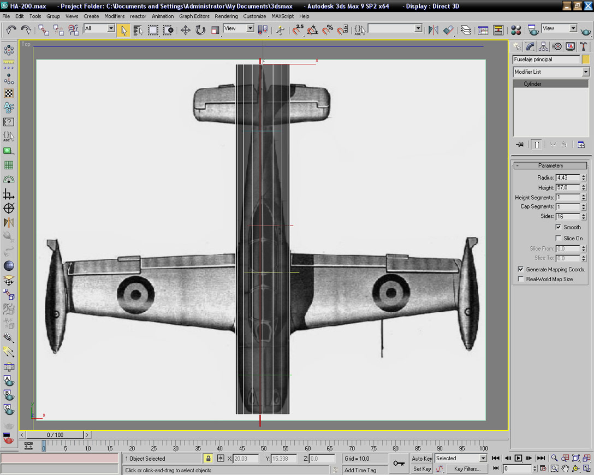Viewport: 594px width, 475px height.
Task: Open the Utilities hammer tab
Action: coord(584,46)
